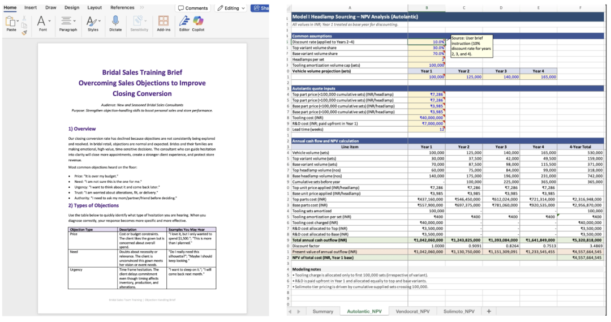Switch to the Insert ribbon tab

31,8
